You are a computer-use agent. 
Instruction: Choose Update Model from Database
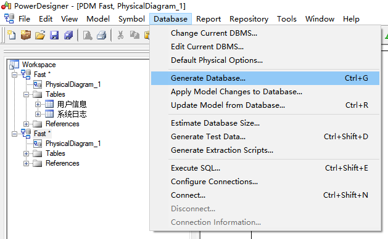[265, 105]
